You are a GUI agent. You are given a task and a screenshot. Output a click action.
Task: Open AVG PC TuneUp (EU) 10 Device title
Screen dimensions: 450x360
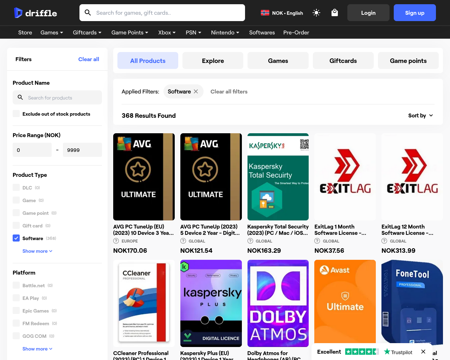(x=143, y=230)
